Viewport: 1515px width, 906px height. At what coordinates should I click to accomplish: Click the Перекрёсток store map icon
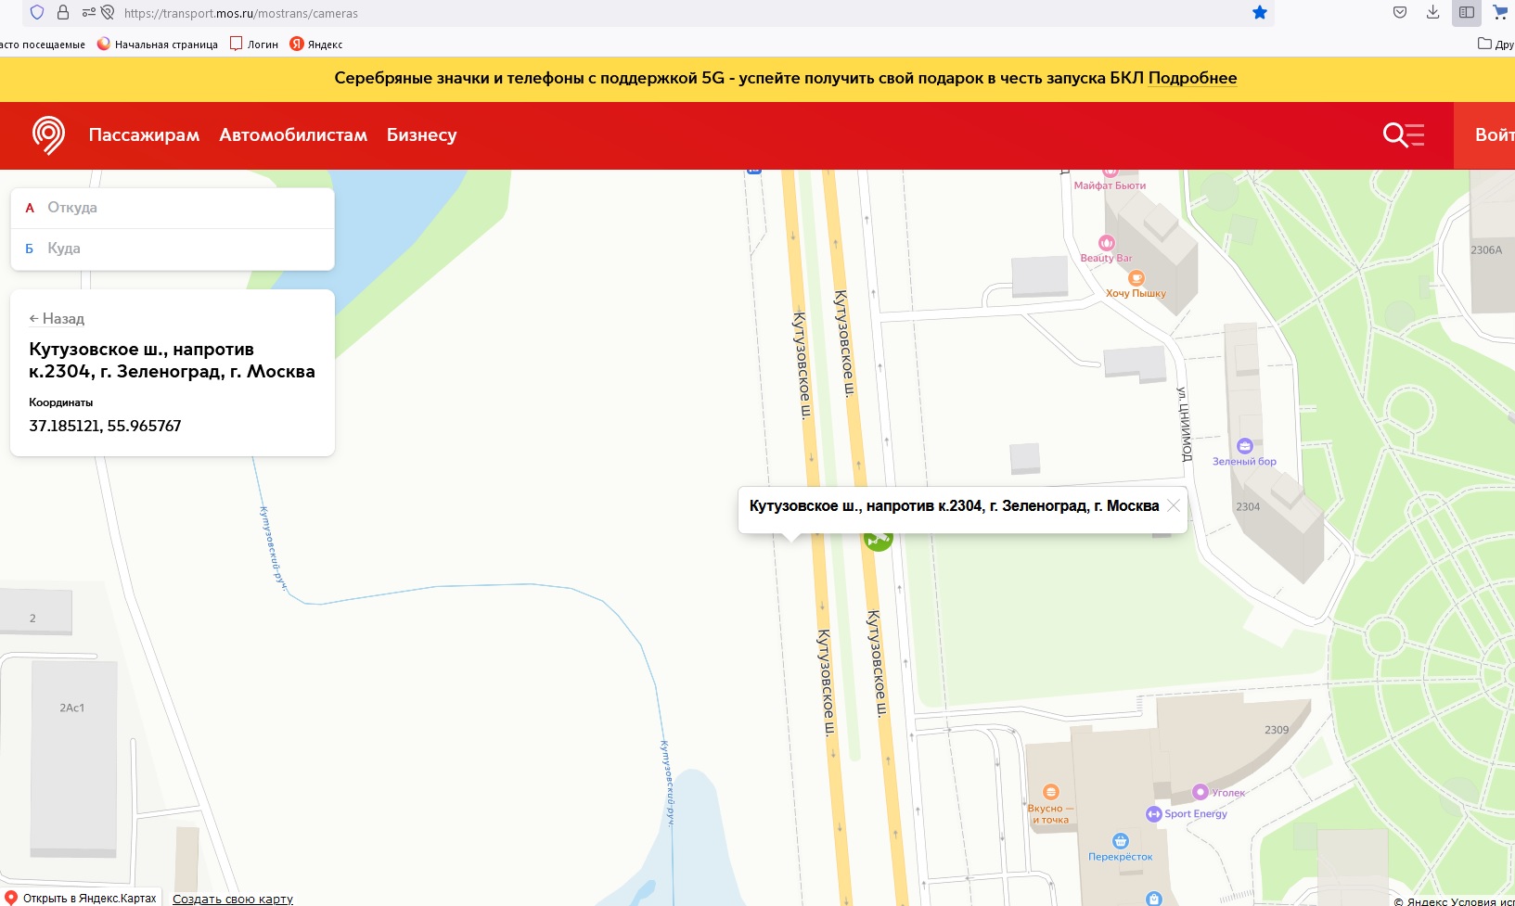(1121, 841)
